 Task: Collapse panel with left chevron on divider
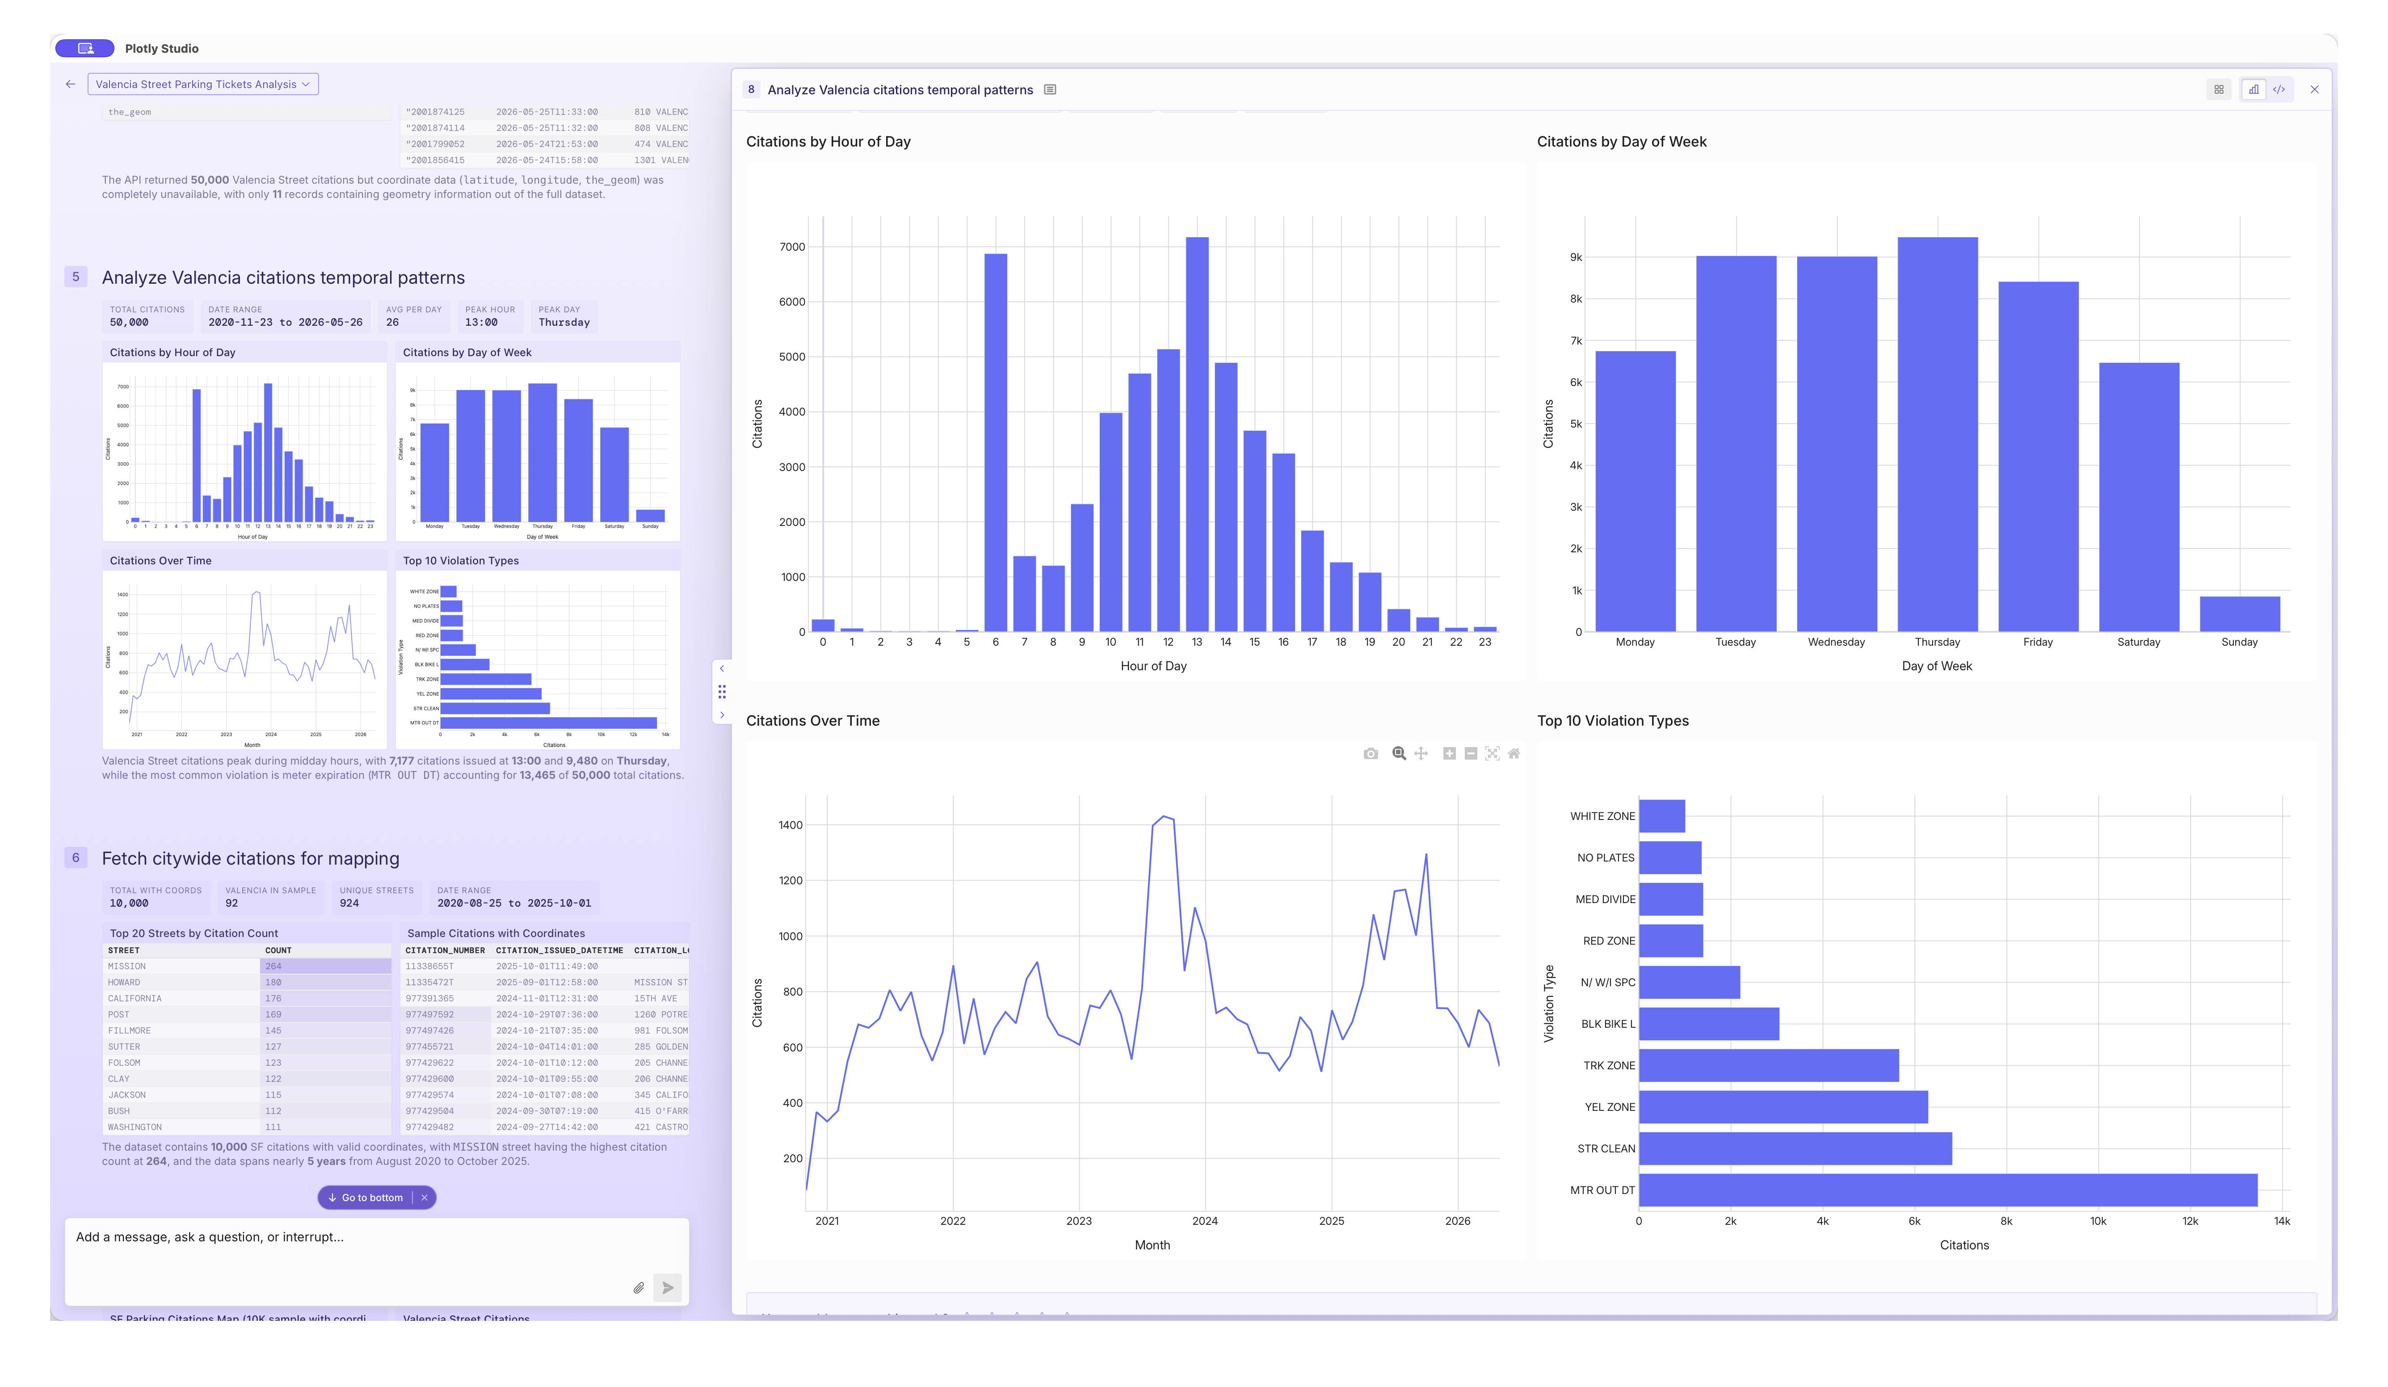[x=722, y=669]
